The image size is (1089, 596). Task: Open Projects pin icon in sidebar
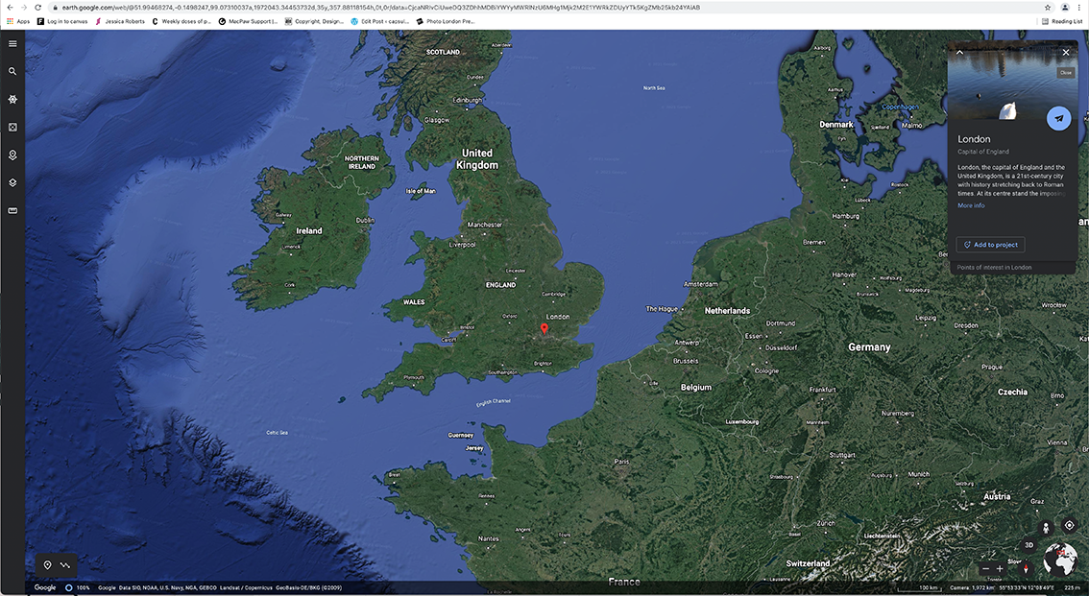12,155
